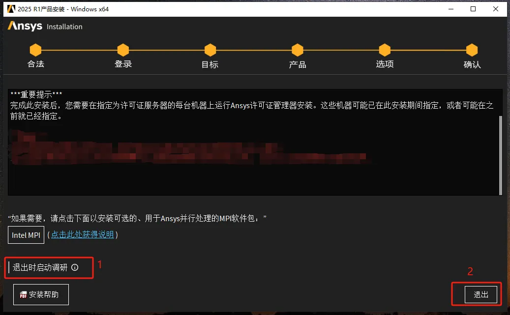Image resolution: width=510 pixels, height=315 pixels.
Task: Click the 产品 step label
Action: point(298,64)
